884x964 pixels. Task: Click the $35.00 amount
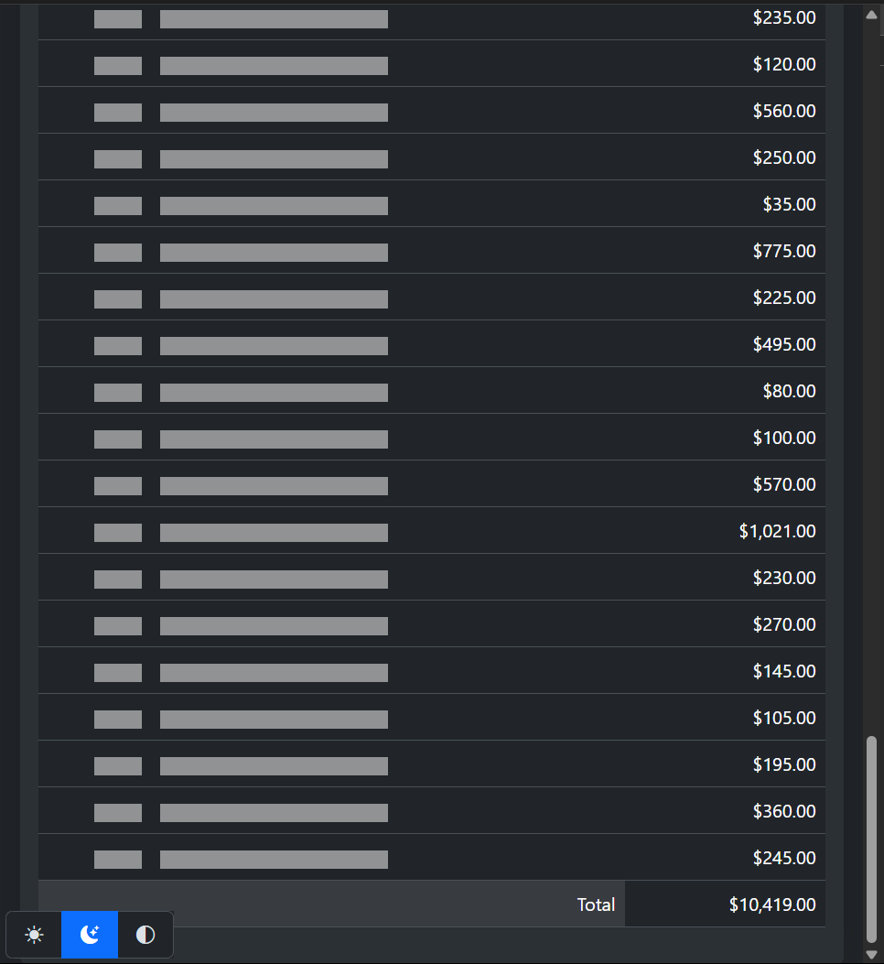click(789, 204)
